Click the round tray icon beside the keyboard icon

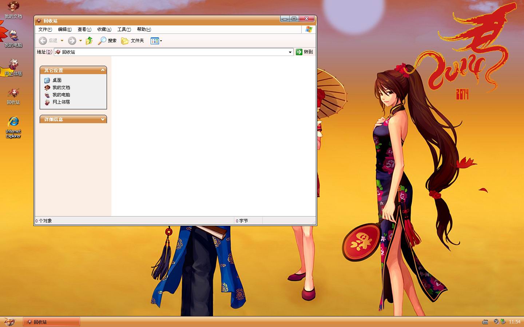point(496,322)
